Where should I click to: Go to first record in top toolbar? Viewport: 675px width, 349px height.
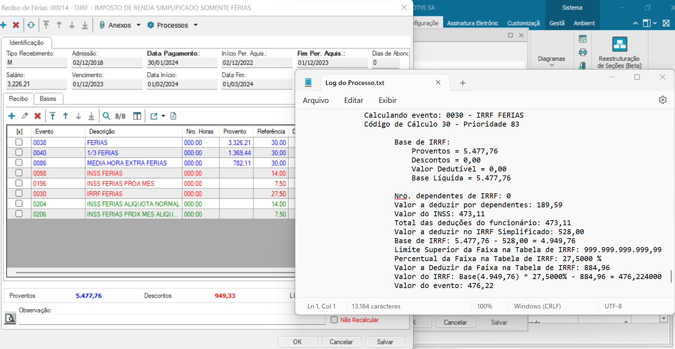pos(46,25)
